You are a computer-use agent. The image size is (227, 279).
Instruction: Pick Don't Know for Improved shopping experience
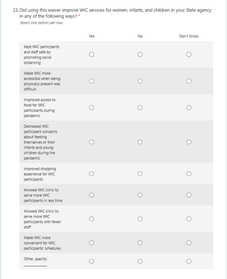(189, 174)
